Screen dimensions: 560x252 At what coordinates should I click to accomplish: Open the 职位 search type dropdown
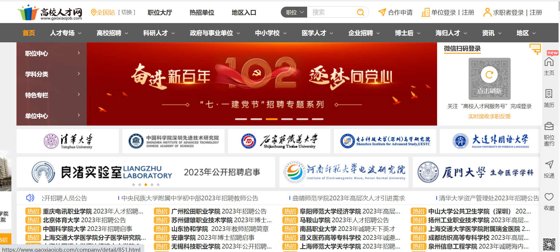294,12
